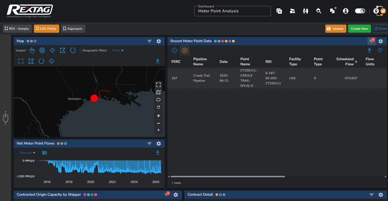Click the Rextag logo

click(x=30, y=11)
